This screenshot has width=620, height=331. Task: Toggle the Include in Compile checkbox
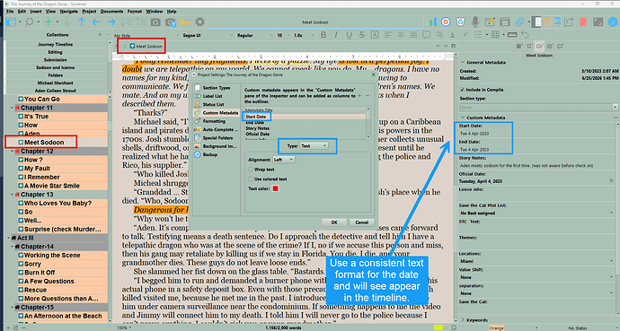pos(463,90)
